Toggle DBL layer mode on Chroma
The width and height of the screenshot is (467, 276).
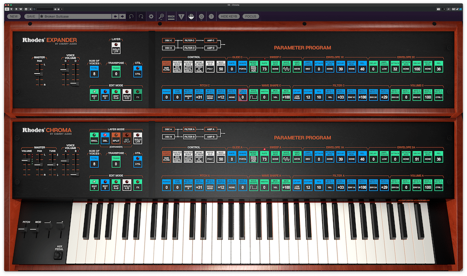[x=105, y=138]
